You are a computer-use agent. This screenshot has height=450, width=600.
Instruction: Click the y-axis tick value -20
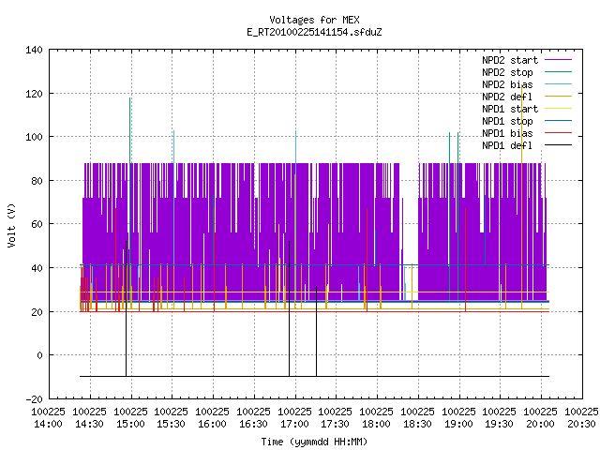point(34,399)
